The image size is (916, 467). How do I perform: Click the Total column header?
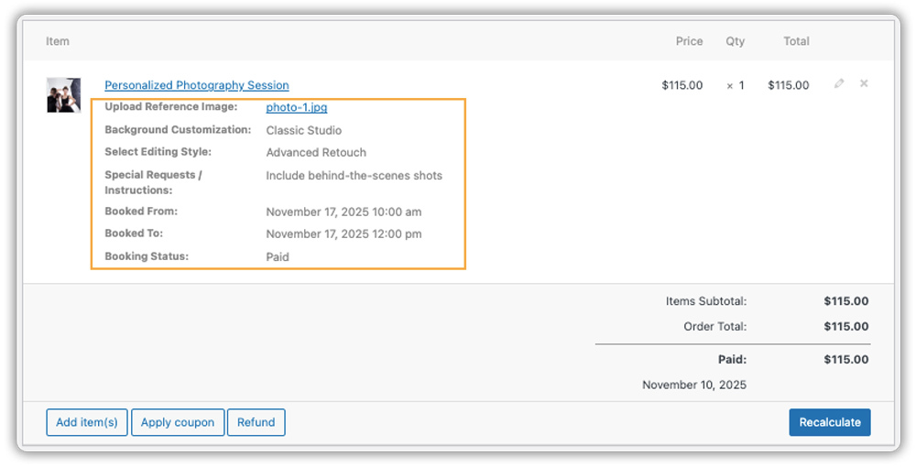tap(796, 41)
